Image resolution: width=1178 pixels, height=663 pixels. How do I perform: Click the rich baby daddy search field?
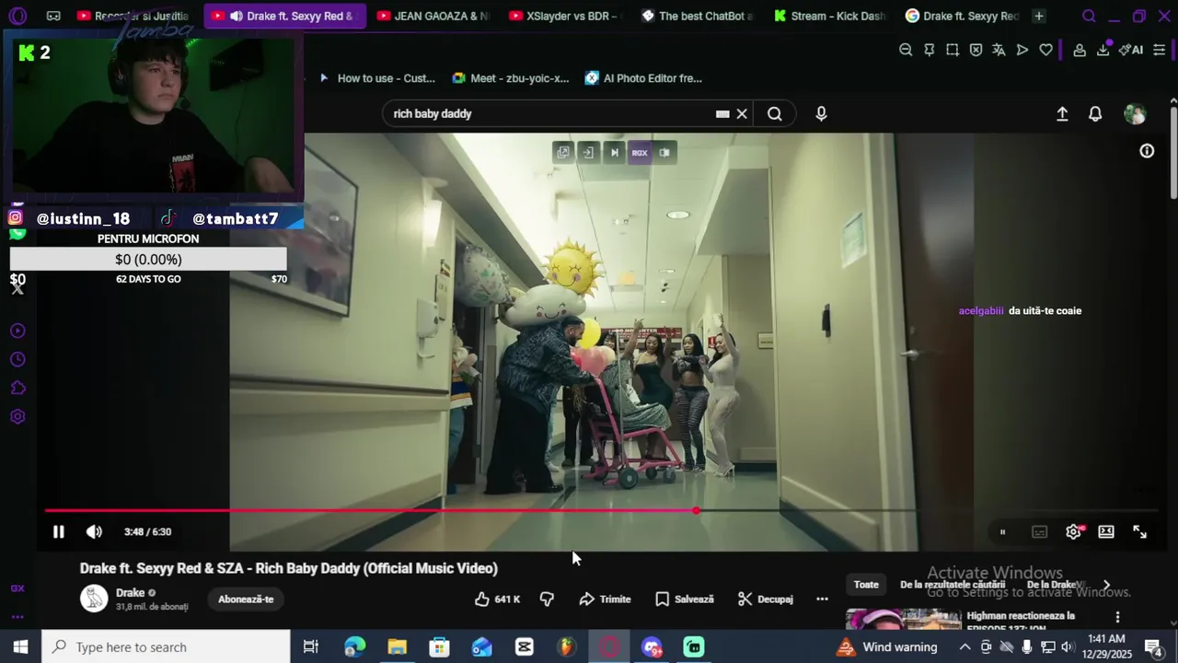click(x=549, y=113)
